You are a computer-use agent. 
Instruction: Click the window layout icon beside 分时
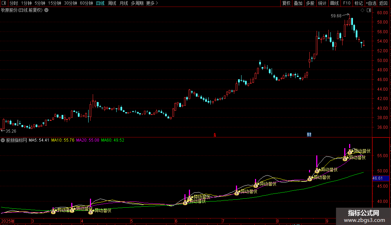(4, 3)
